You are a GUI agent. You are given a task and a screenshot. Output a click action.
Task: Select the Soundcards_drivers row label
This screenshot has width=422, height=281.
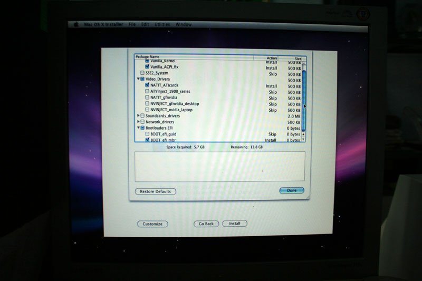pos(162,116)
